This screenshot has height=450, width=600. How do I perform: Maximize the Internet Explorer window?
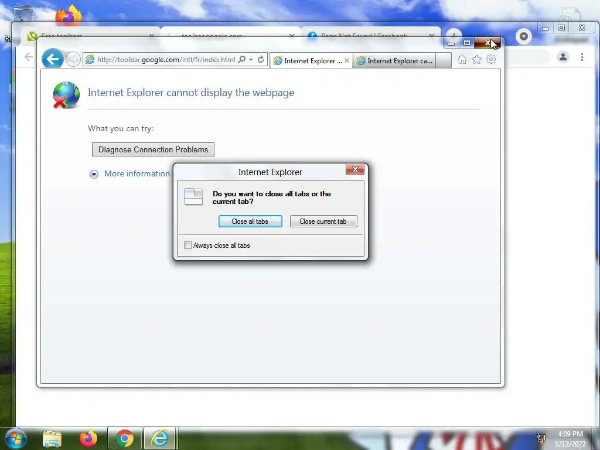(x=467, y=43)
